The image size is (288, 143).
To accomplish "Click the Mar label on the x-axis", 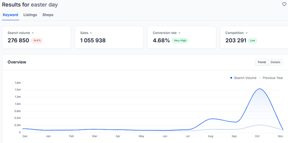I will pyautogui.click(x=95, y=136).
